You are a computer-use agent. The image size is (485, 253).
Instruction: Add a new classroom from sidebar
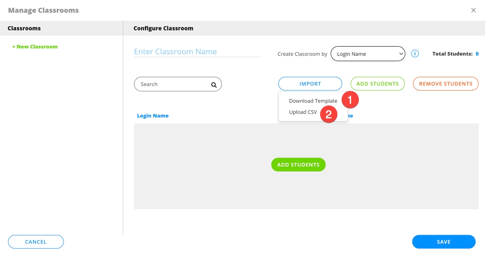[35, 47]
